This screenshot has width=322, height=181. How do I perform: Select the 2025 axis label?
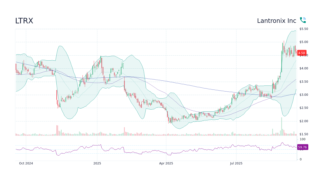[97, 163]
